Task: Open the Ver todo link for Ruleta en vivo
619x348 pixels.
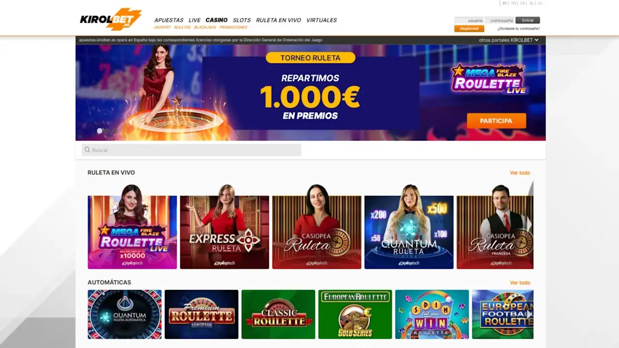Action: click(x=520, y=173)
